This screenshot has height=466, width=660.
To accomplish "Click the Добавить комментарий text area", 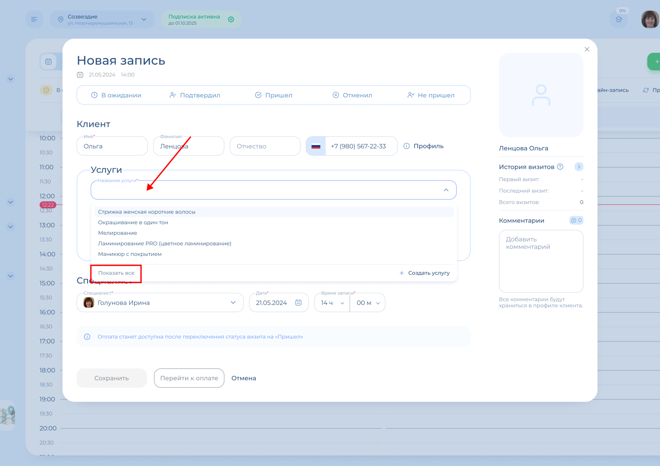I will click(x=541, y=261).
